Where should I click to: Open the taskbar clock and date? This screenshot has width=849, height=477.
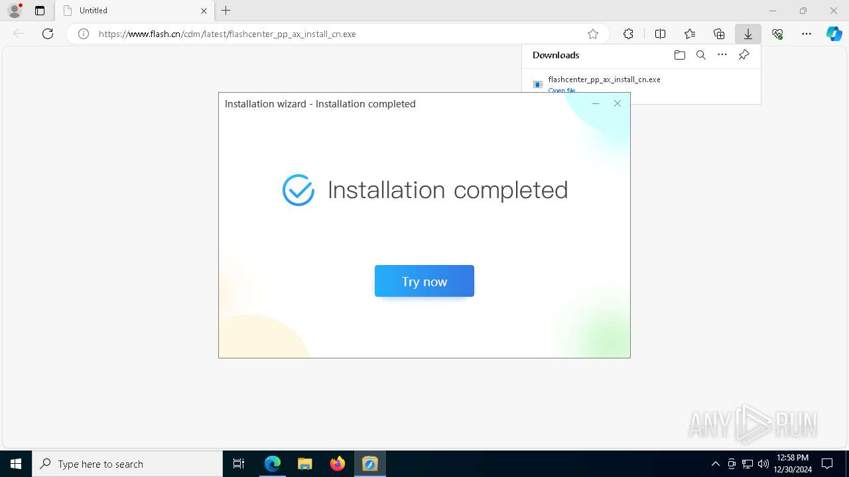(x=793, y=464)
